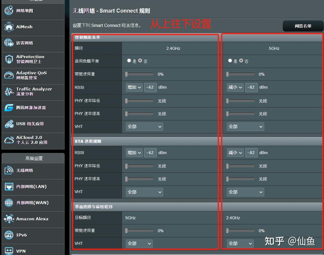Click the -62 dBm RSSI input field
The height and width of the screenshot is (255, 324).
coord(150,87)
